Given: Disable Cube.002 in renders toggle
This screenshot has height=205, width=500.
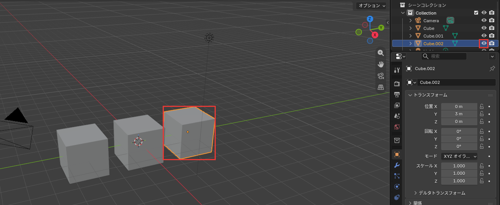Looking at the screenshot, I should click(492, 43).
